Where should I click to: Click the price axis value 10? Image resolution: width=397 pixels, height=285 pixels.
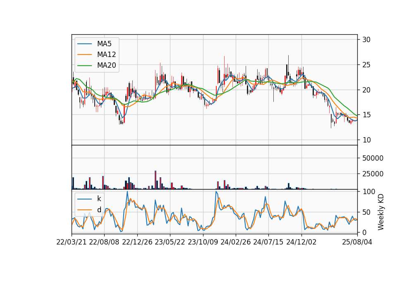tap(366, 140)
